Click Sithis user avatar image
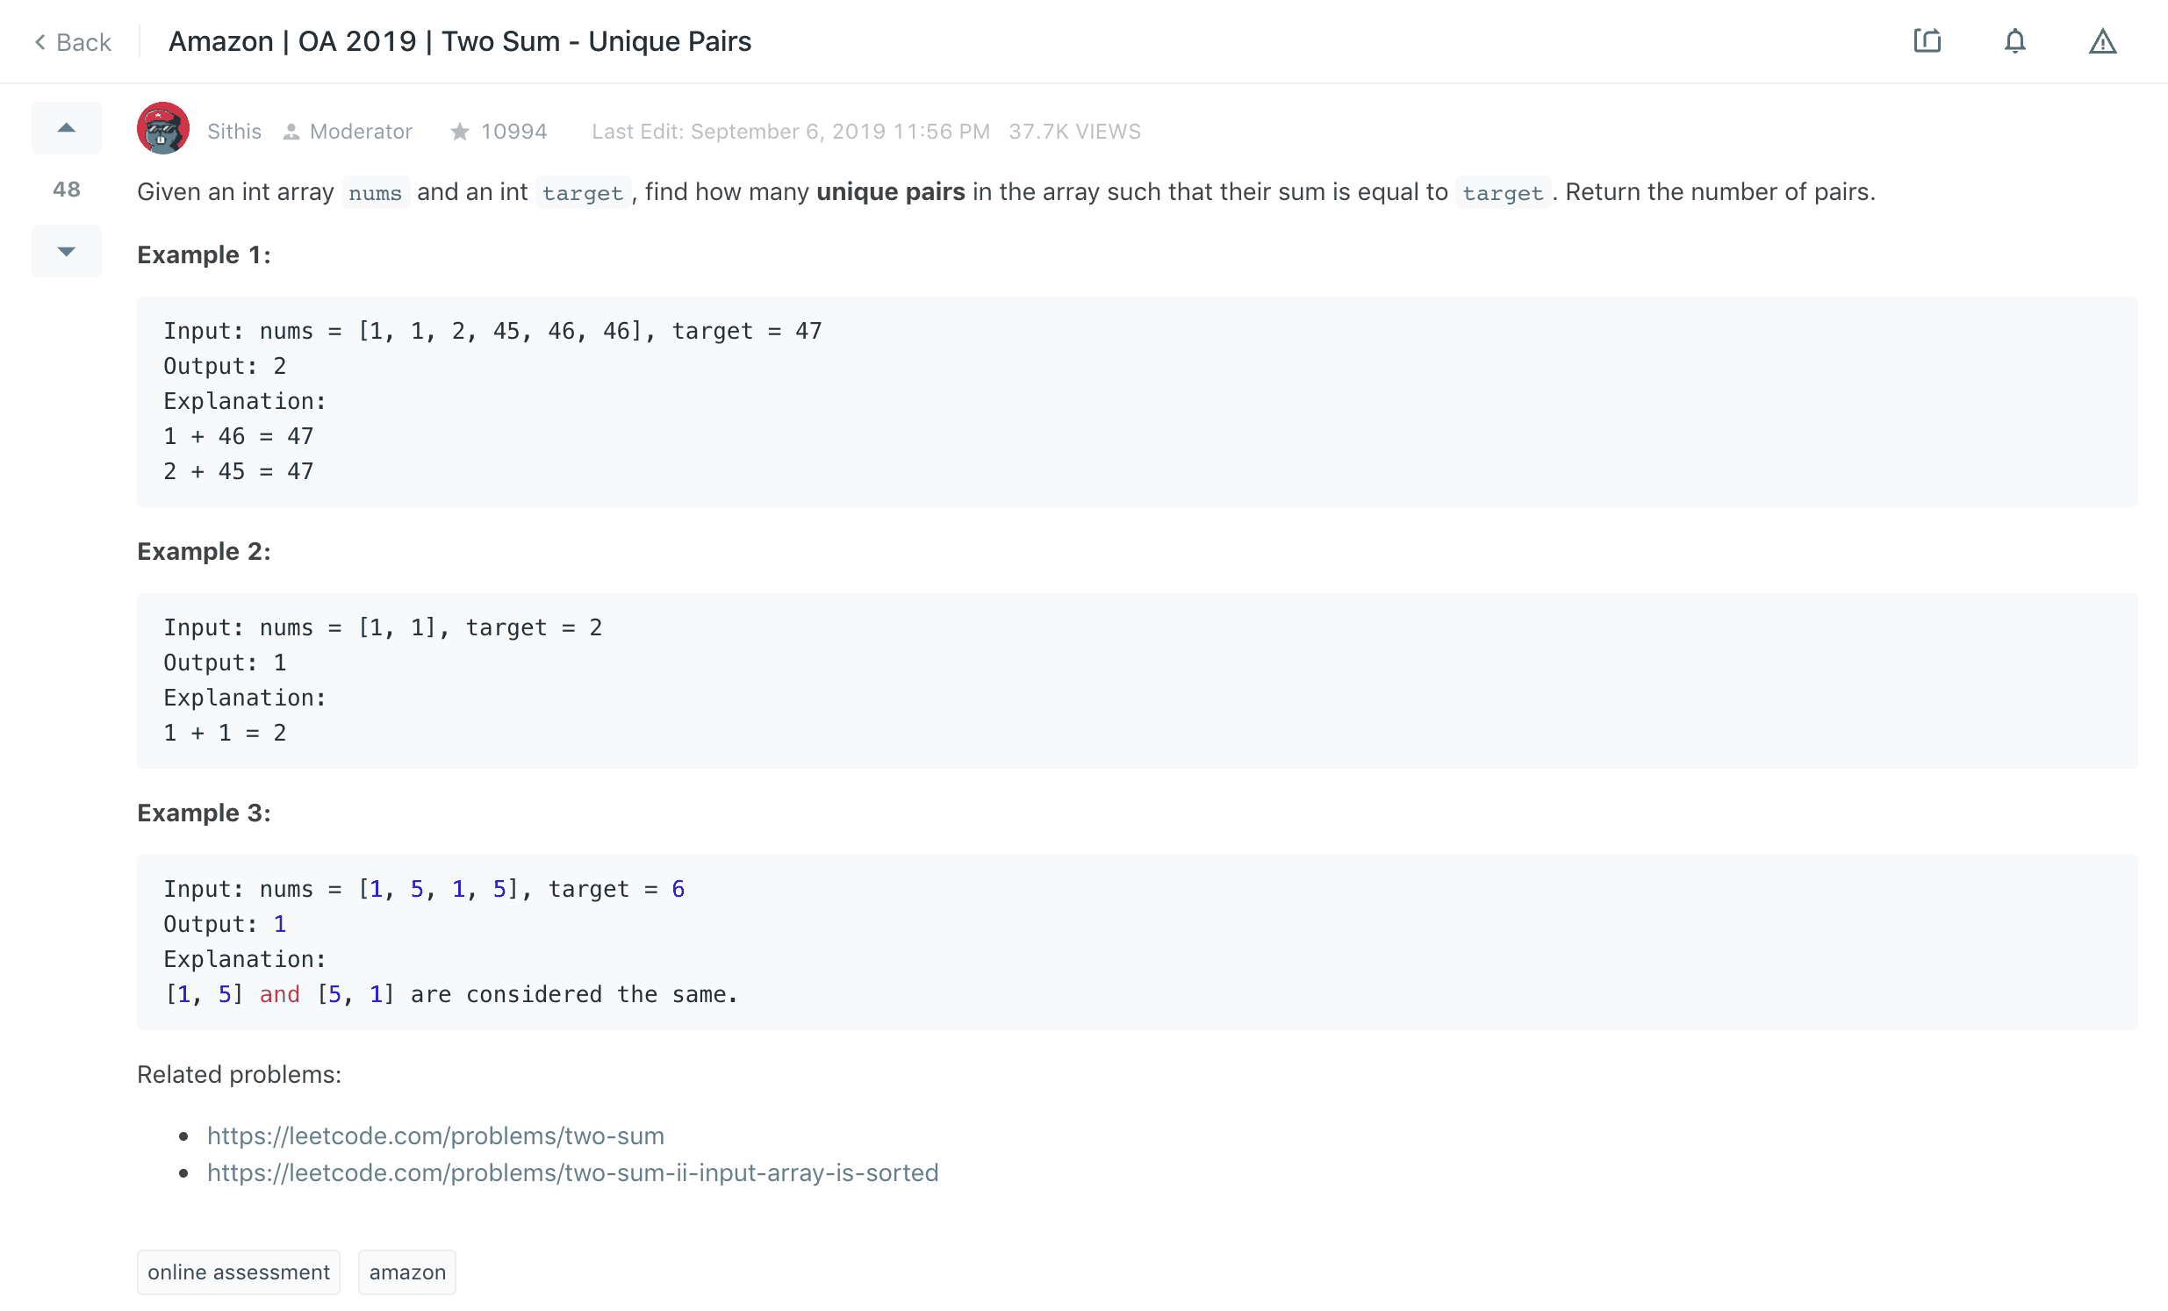Viewport: 2168px width, 1311px height. 162,128
